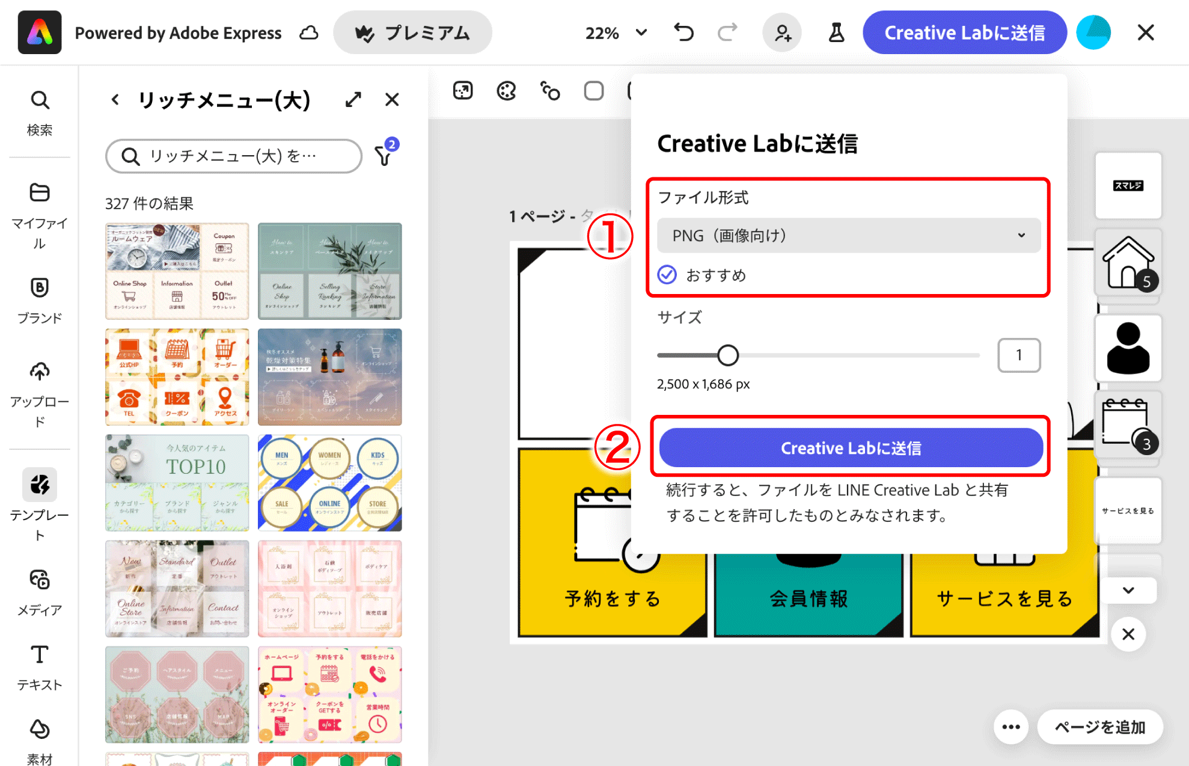This screenshot has width=1189, height=766.
Task: Open the PNG file format dropdown
Action: pos(849,235)
